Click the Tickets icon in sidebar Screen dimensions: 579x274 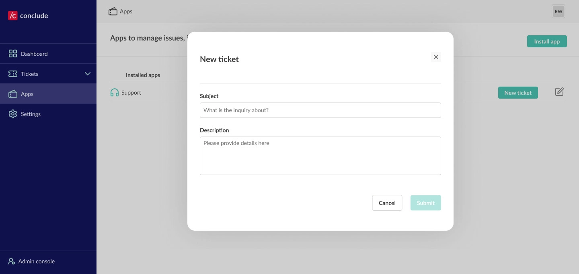point(13,74)
